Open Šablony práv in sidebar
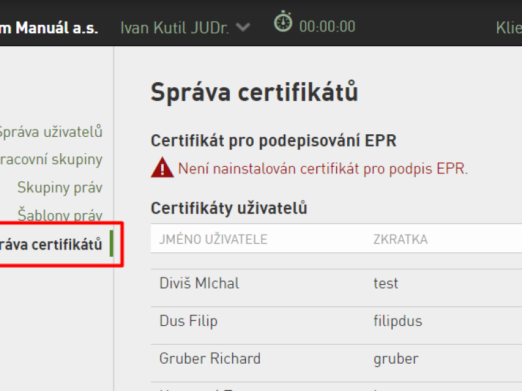The width and height of the screenshot is (522, 391). click(x=60, y=214)
